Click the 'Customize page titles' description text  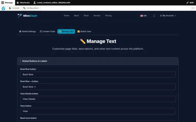coord(98,49)
